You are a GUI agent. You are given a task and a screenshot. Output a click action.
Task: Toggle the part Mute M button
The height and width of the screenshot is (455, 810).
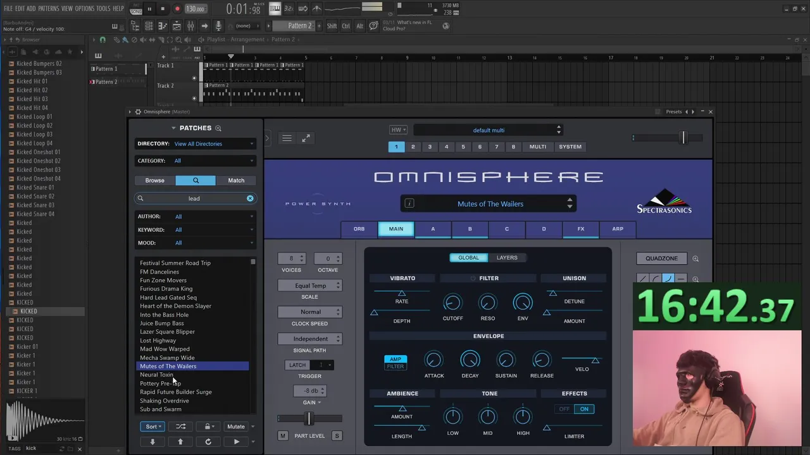tap(283, 436)
